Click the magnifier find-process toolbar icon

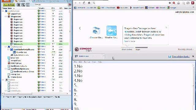[x=23, y=5]
